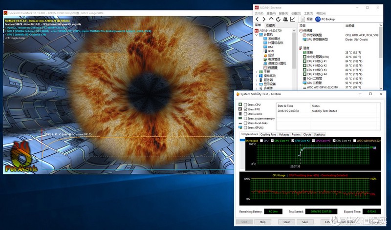This screenshot has height=230, width=391.
Task: Click the temperature graph blue slider handle
Action: click(242, 140)
